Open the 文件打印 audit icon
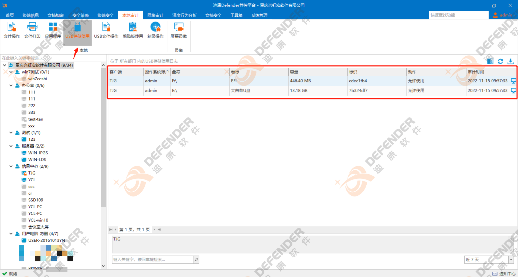Viewport: 518px width, 277px height. pyautogui.click(x=32, y=30)
